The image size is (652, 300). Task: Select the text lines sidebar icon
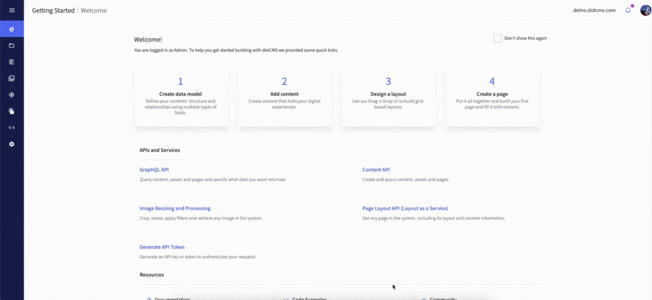[11, 62]
